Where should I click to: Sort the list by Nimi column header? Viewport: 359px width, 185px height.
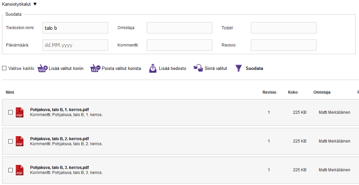point(10,92)
